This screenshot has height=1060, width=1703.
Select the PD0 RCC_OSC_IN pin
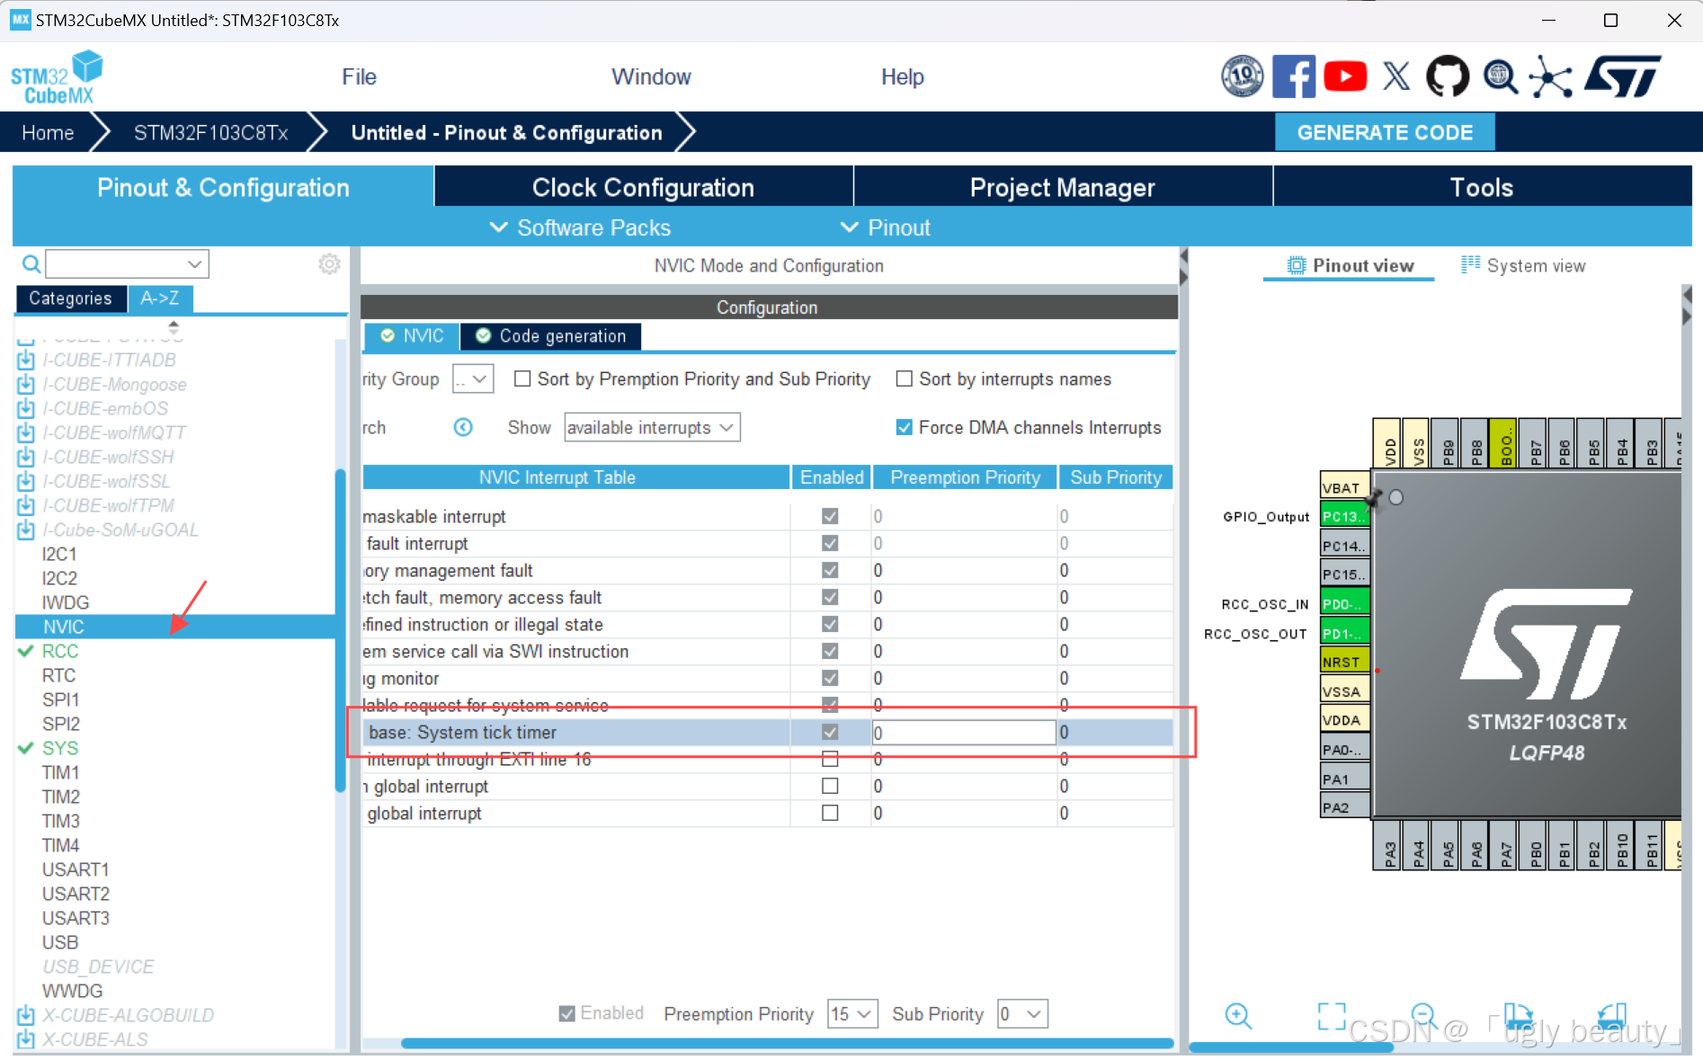coord(1344,604)
